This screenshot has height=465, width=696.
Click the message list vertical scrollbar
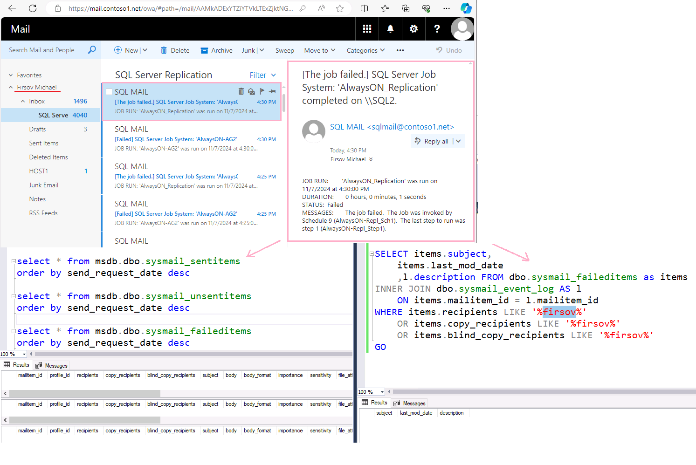pos(284,103)
